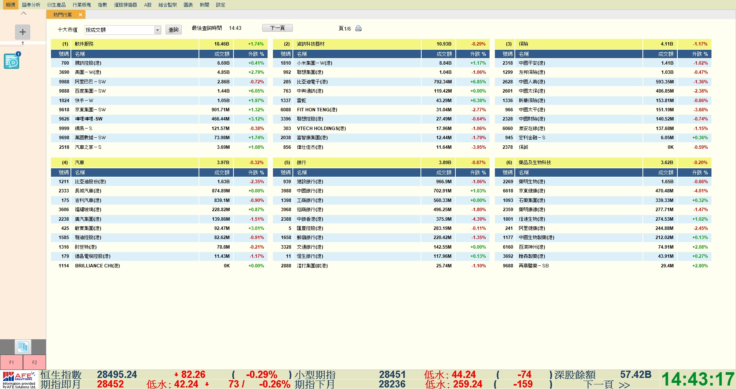Click stock row 9988 阿里巴巴-SW

pos(159,82)
